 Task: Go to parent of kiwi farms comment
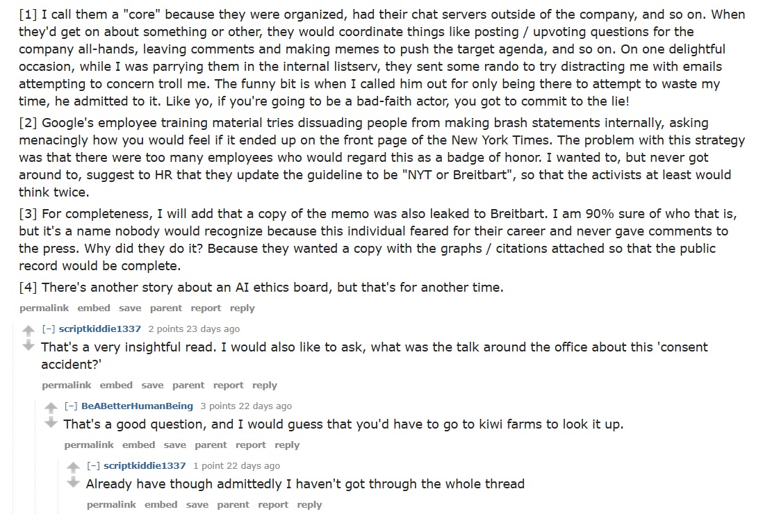(x=211, y=445)
